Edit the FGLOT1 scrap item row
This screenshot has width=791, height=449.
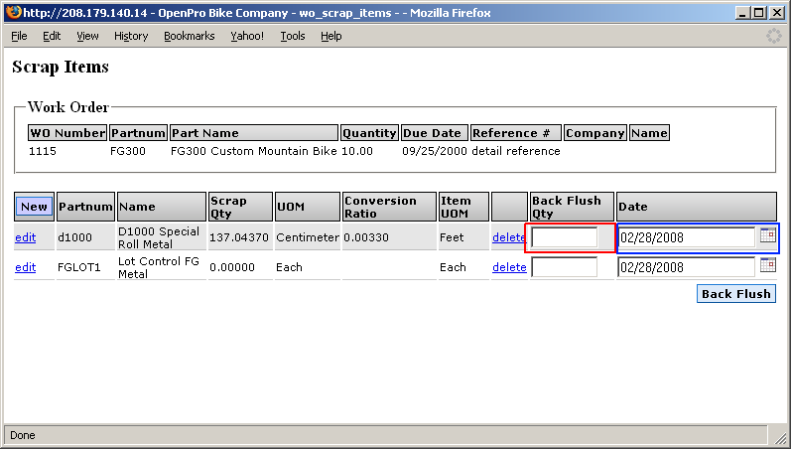25,267
